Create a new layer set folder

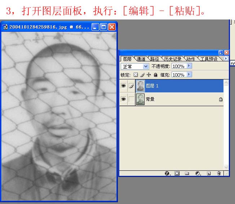coord(187,173)
